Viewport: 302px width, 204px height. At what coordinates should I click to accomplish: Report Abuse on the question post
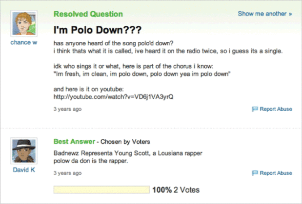[276, 109]
